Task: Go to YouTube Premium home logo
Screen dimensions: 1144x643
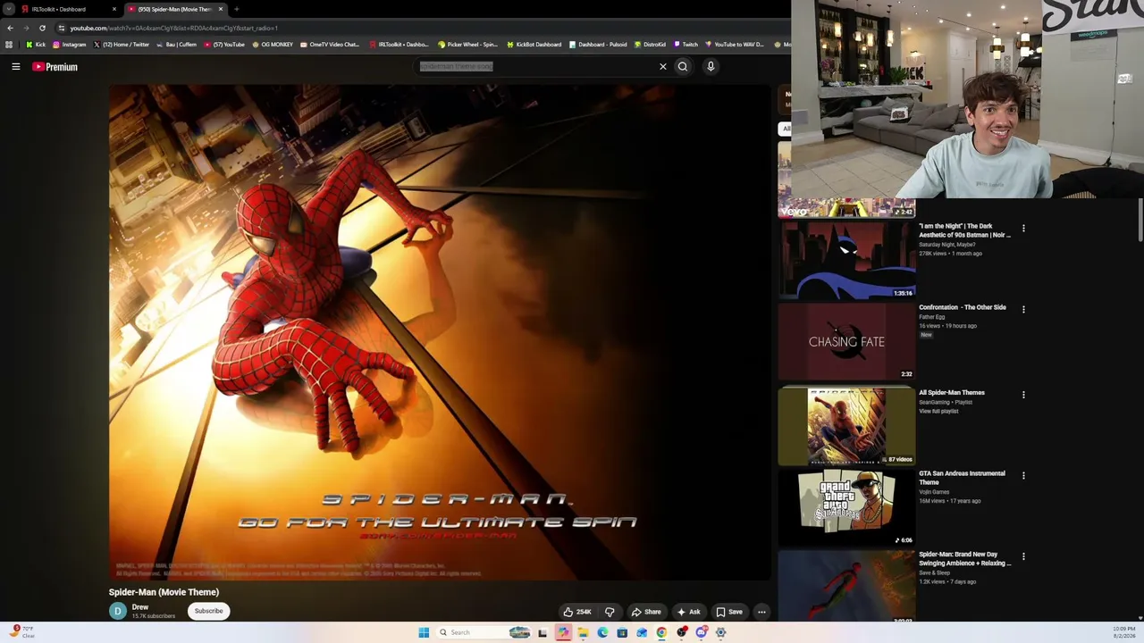Action: (x=55, y=67)
